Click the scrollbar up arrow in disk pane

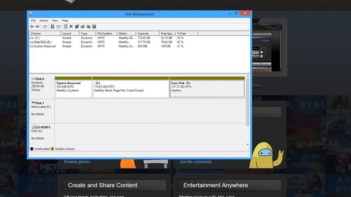(247, 77)
